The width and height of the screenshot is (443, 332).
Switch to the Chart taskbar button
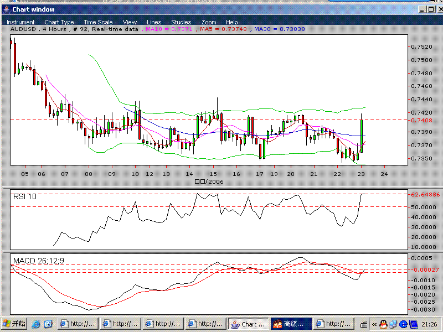[x=248, y=324]
